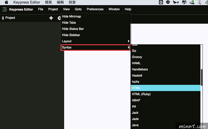Screen dimensions: 208x129
Task: Click the Keypress Editor app logo icon
Action: tap(4, 10)
